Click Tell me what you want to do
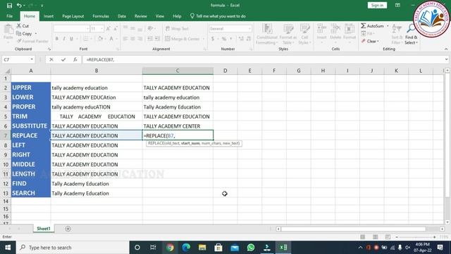The width and height of the screenshot is (451, 254). point(218,16)
